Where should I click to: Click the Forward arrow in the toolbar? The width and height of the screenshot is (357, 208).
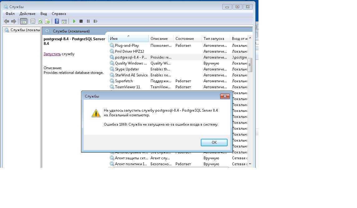[x=14, y=22]
